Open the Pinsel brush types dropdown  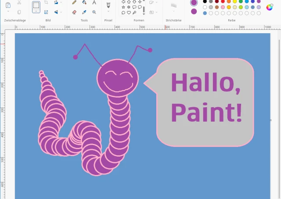pyautogui.click(x=108, y=11)
